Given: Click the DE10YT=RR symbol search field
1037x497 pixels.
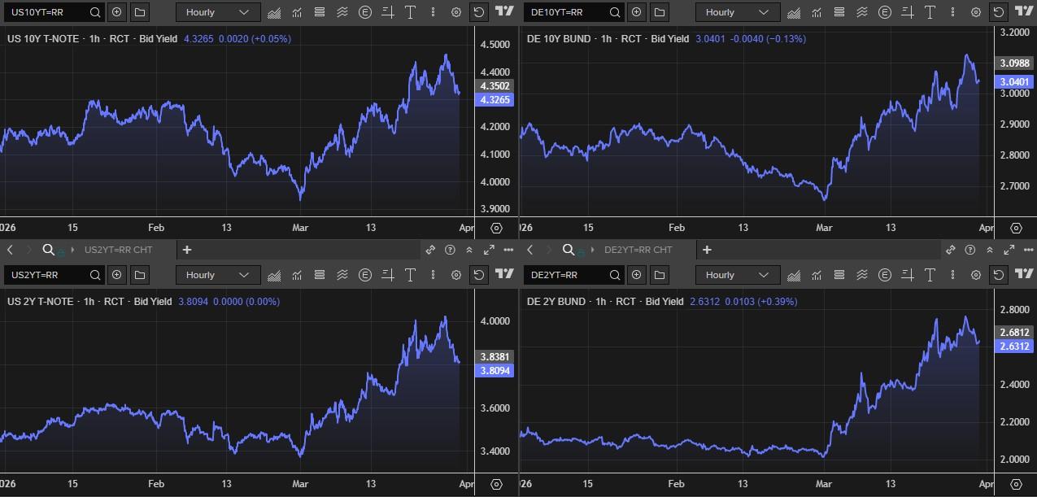Looking at the screenshot, I should pyautogui.click(x=565, y=12).
